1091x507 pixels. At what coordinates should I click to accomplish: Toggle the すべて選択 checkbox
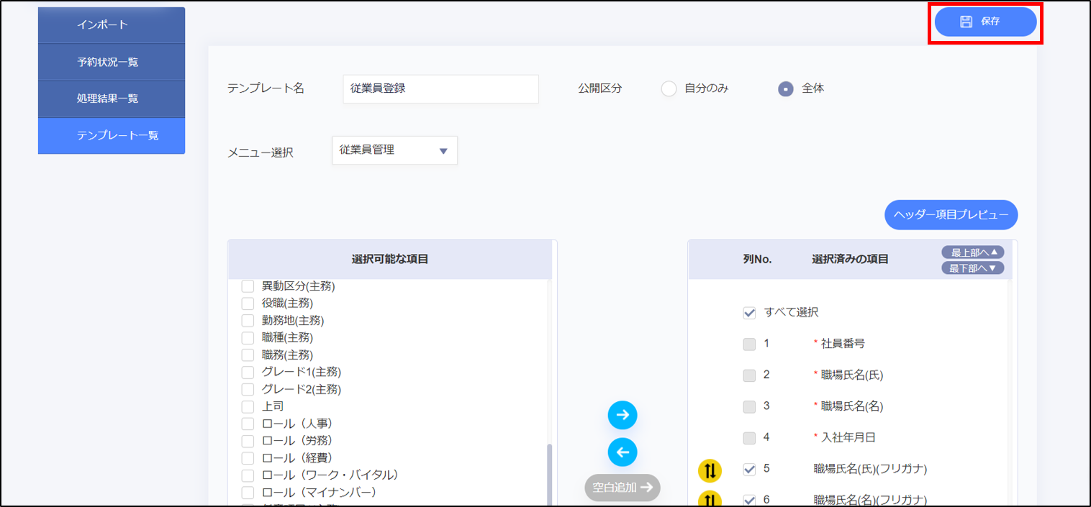[x=749, y=313]
